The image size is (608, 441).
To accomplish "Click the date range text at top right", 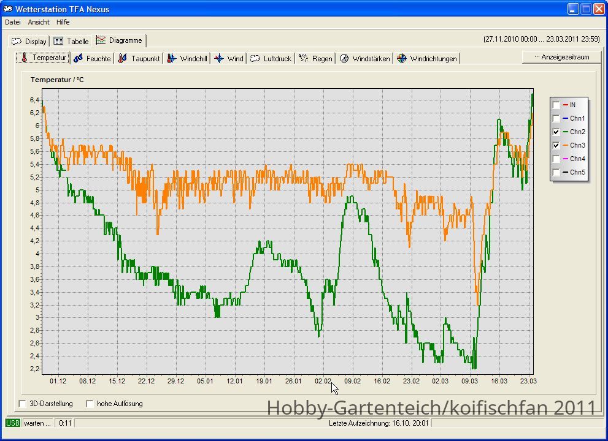I will click(542, 39).
